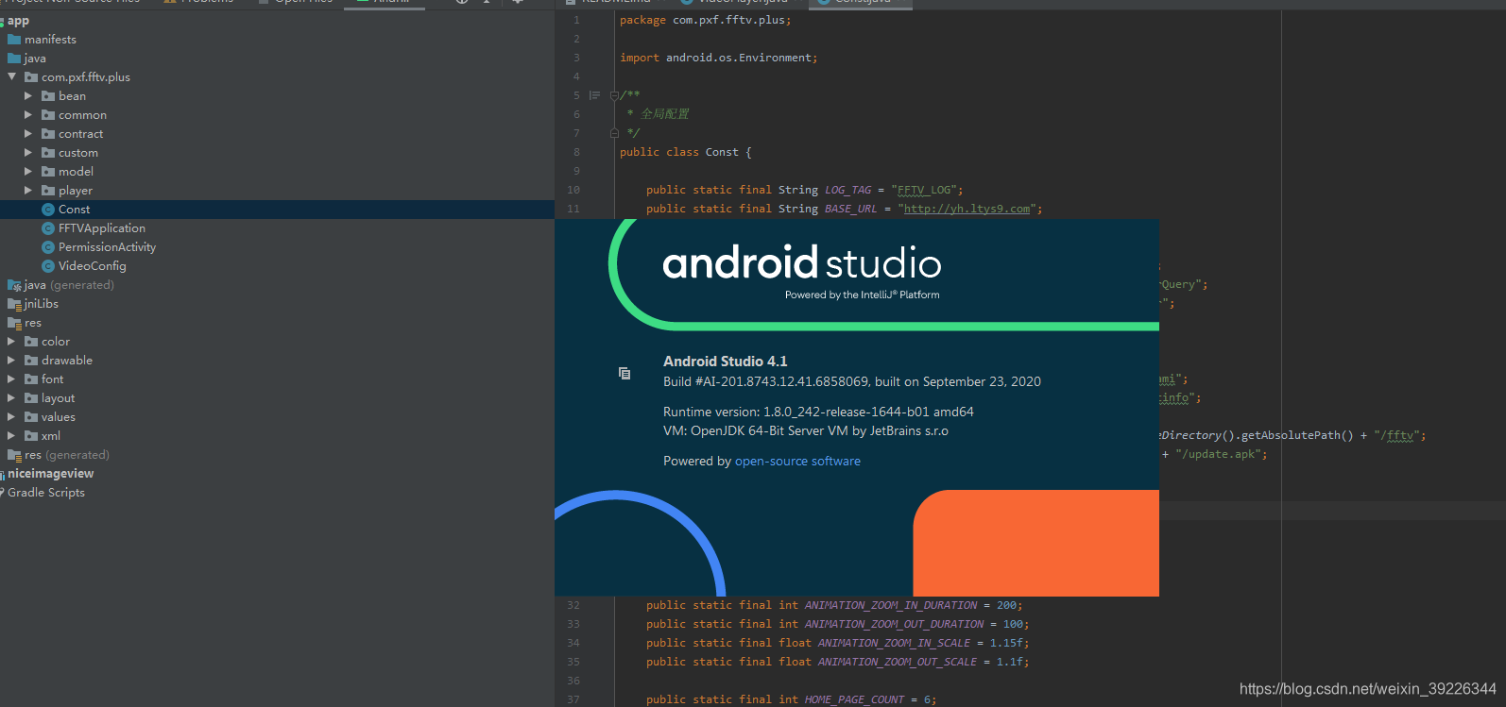
Task: Click Android Studio 4.1 version text
Action: tap(725, 362)
